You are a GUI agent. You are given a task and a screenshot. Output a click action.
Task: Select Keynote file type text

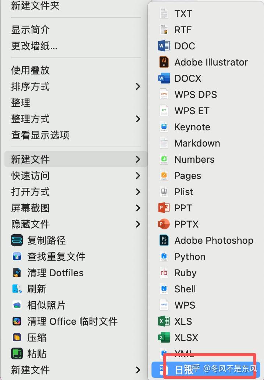192,127
